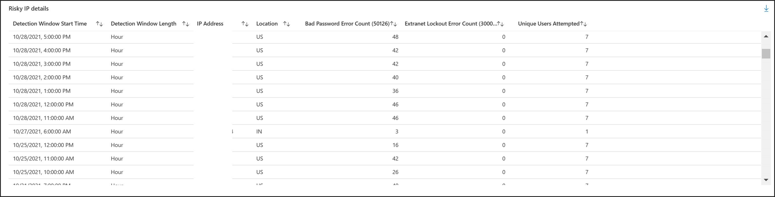This screenshot has height=197, width=775.
Task: Select the 10/25/2021, 10:00:00 AM row
Action: (x=385, y=172)
